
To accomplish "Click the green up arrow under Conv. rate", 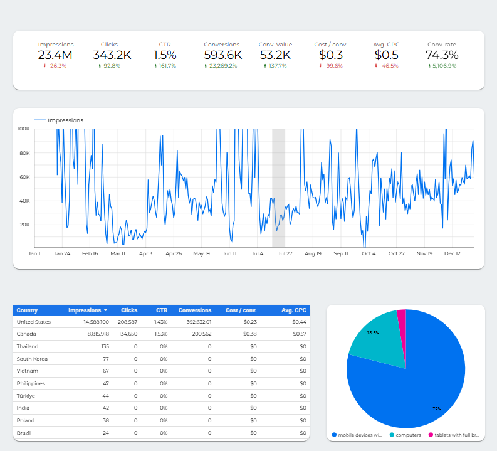I will 429,66.
